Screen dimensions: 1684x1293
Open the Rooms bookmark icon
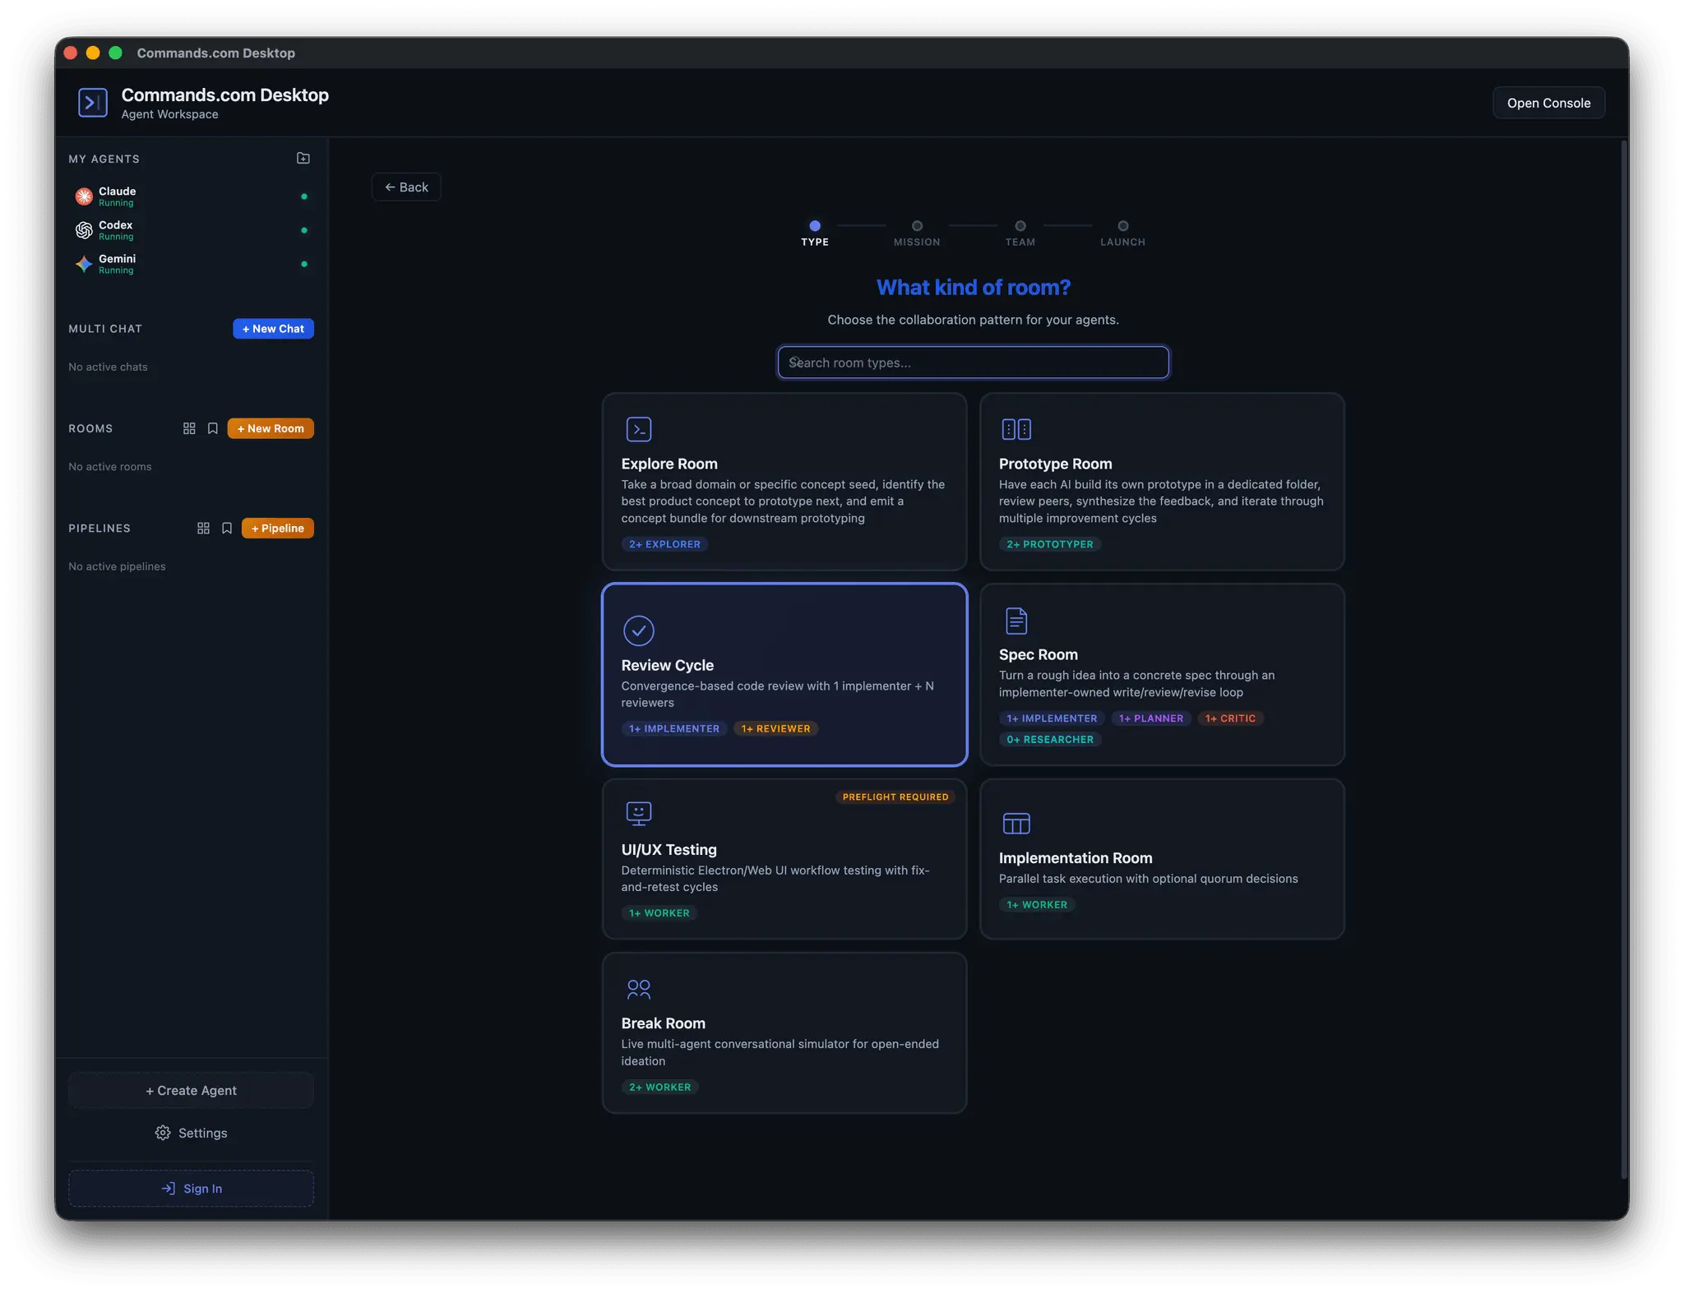(x=213, y=428)
